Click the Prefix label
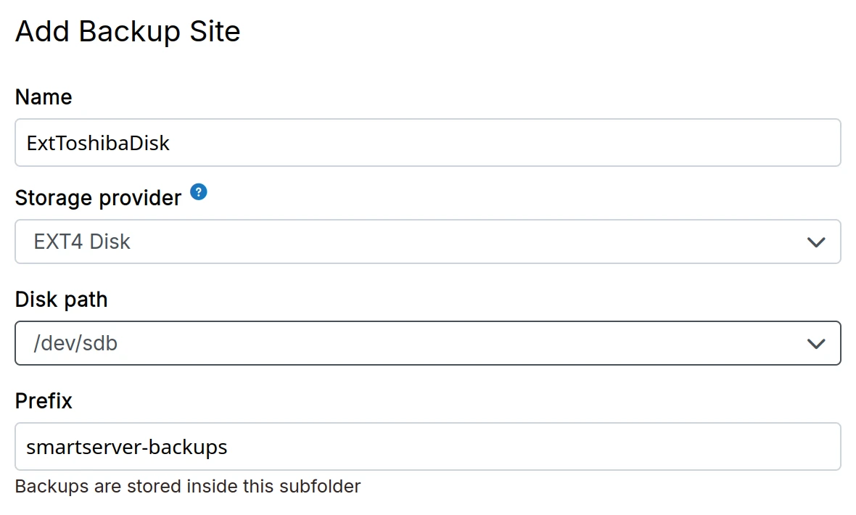Viewport: 856px width, 515px height. pyautogui.click(x=44, y=401)
